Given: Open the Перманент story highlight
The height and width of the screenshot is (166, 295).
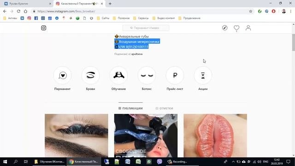Looking at the screenshot, I should tap(63, 75).
